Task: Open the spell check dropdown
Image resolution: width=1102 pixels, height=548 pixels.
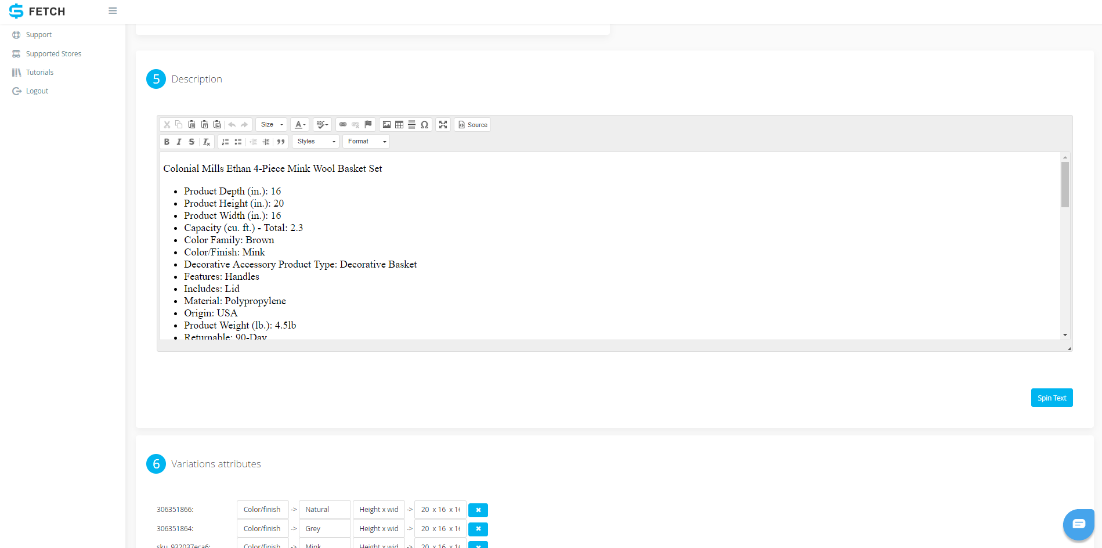Action: 322,125
